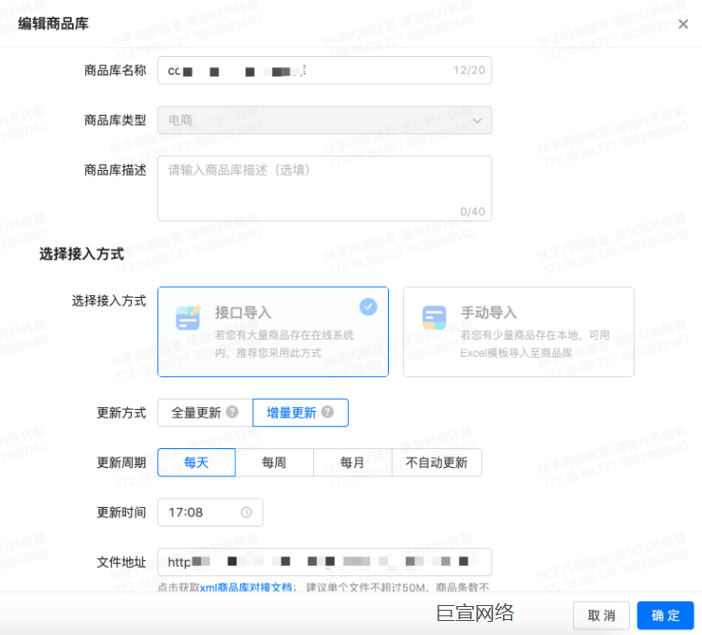
Task: Click the 更新方式 label
Action: point(122,413)
